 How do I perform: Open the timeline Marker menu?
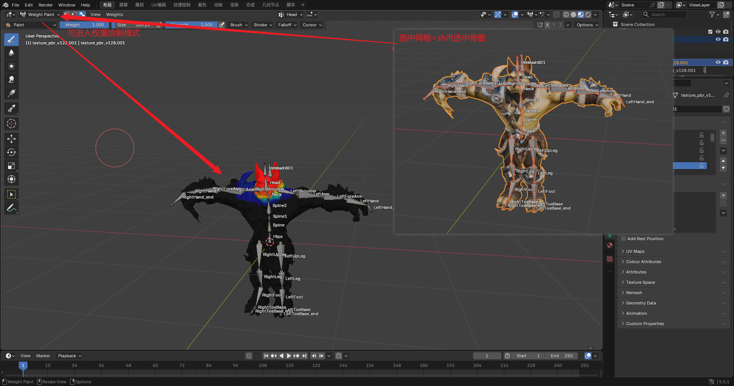coord(43,356)
